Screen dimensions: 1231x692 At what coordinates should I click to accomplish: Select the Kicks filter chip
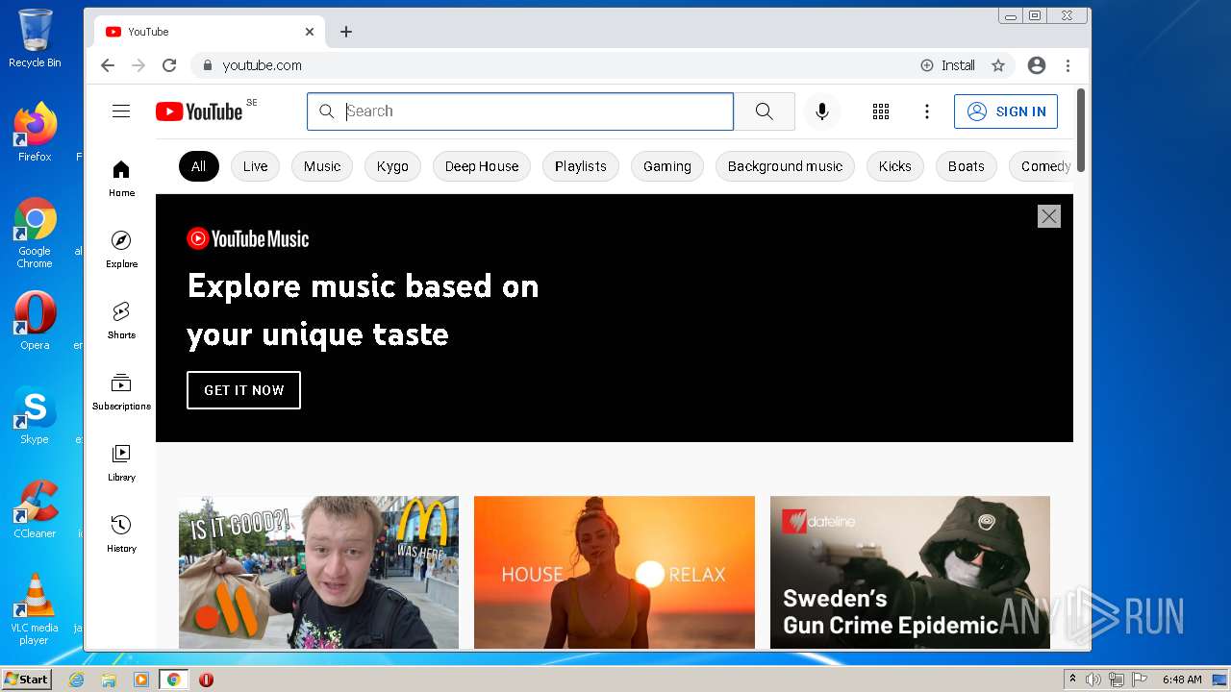[x=894, y=166]
